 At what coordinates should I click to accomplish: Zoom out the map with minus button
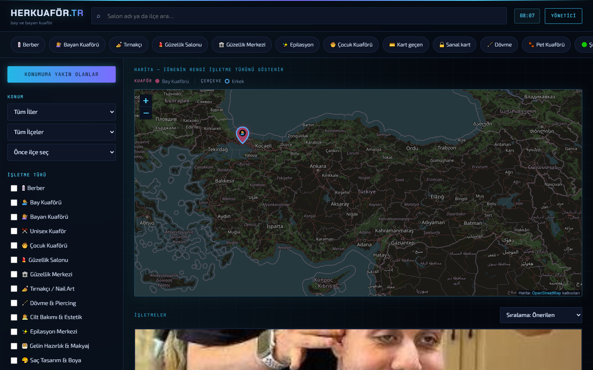[x=146, y=113]
